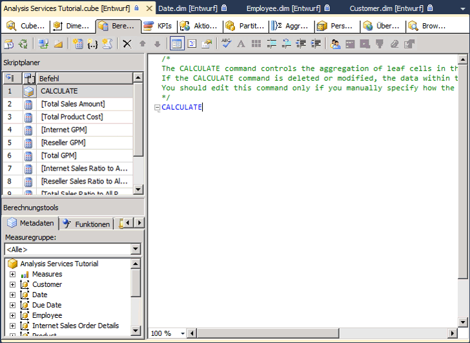Switch to Script View toolbar toggle

click(x=192, y=44)
